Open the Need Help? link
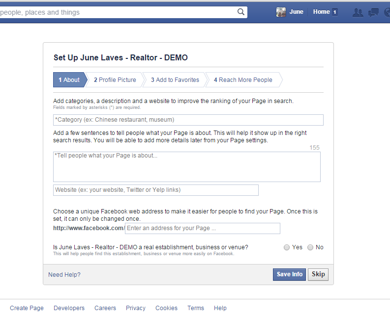Screen dimensions: 390x317 (64, 274)
